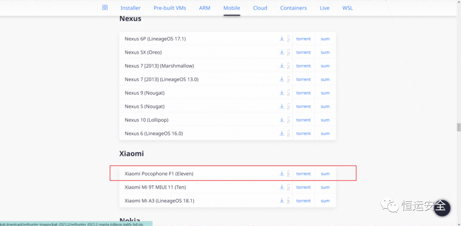Click the Xiaomi Mi 9T MIUI 11 (Ten) title
Image resolution: width=461 pixels, height=226 pixels.
[155, 187]
